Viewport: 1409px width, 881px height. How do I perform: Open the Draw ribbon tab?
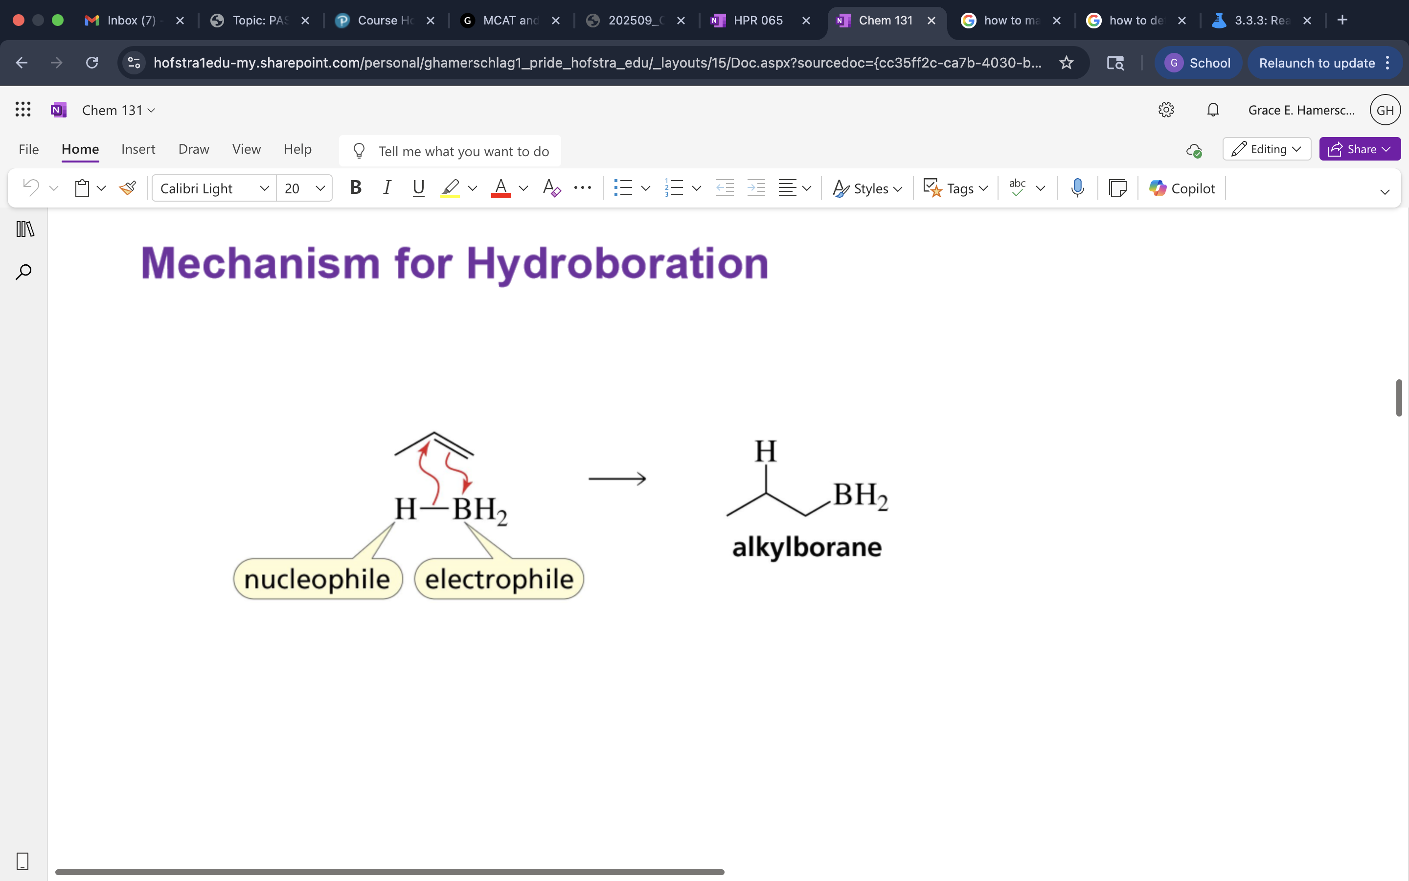(193, 149)
